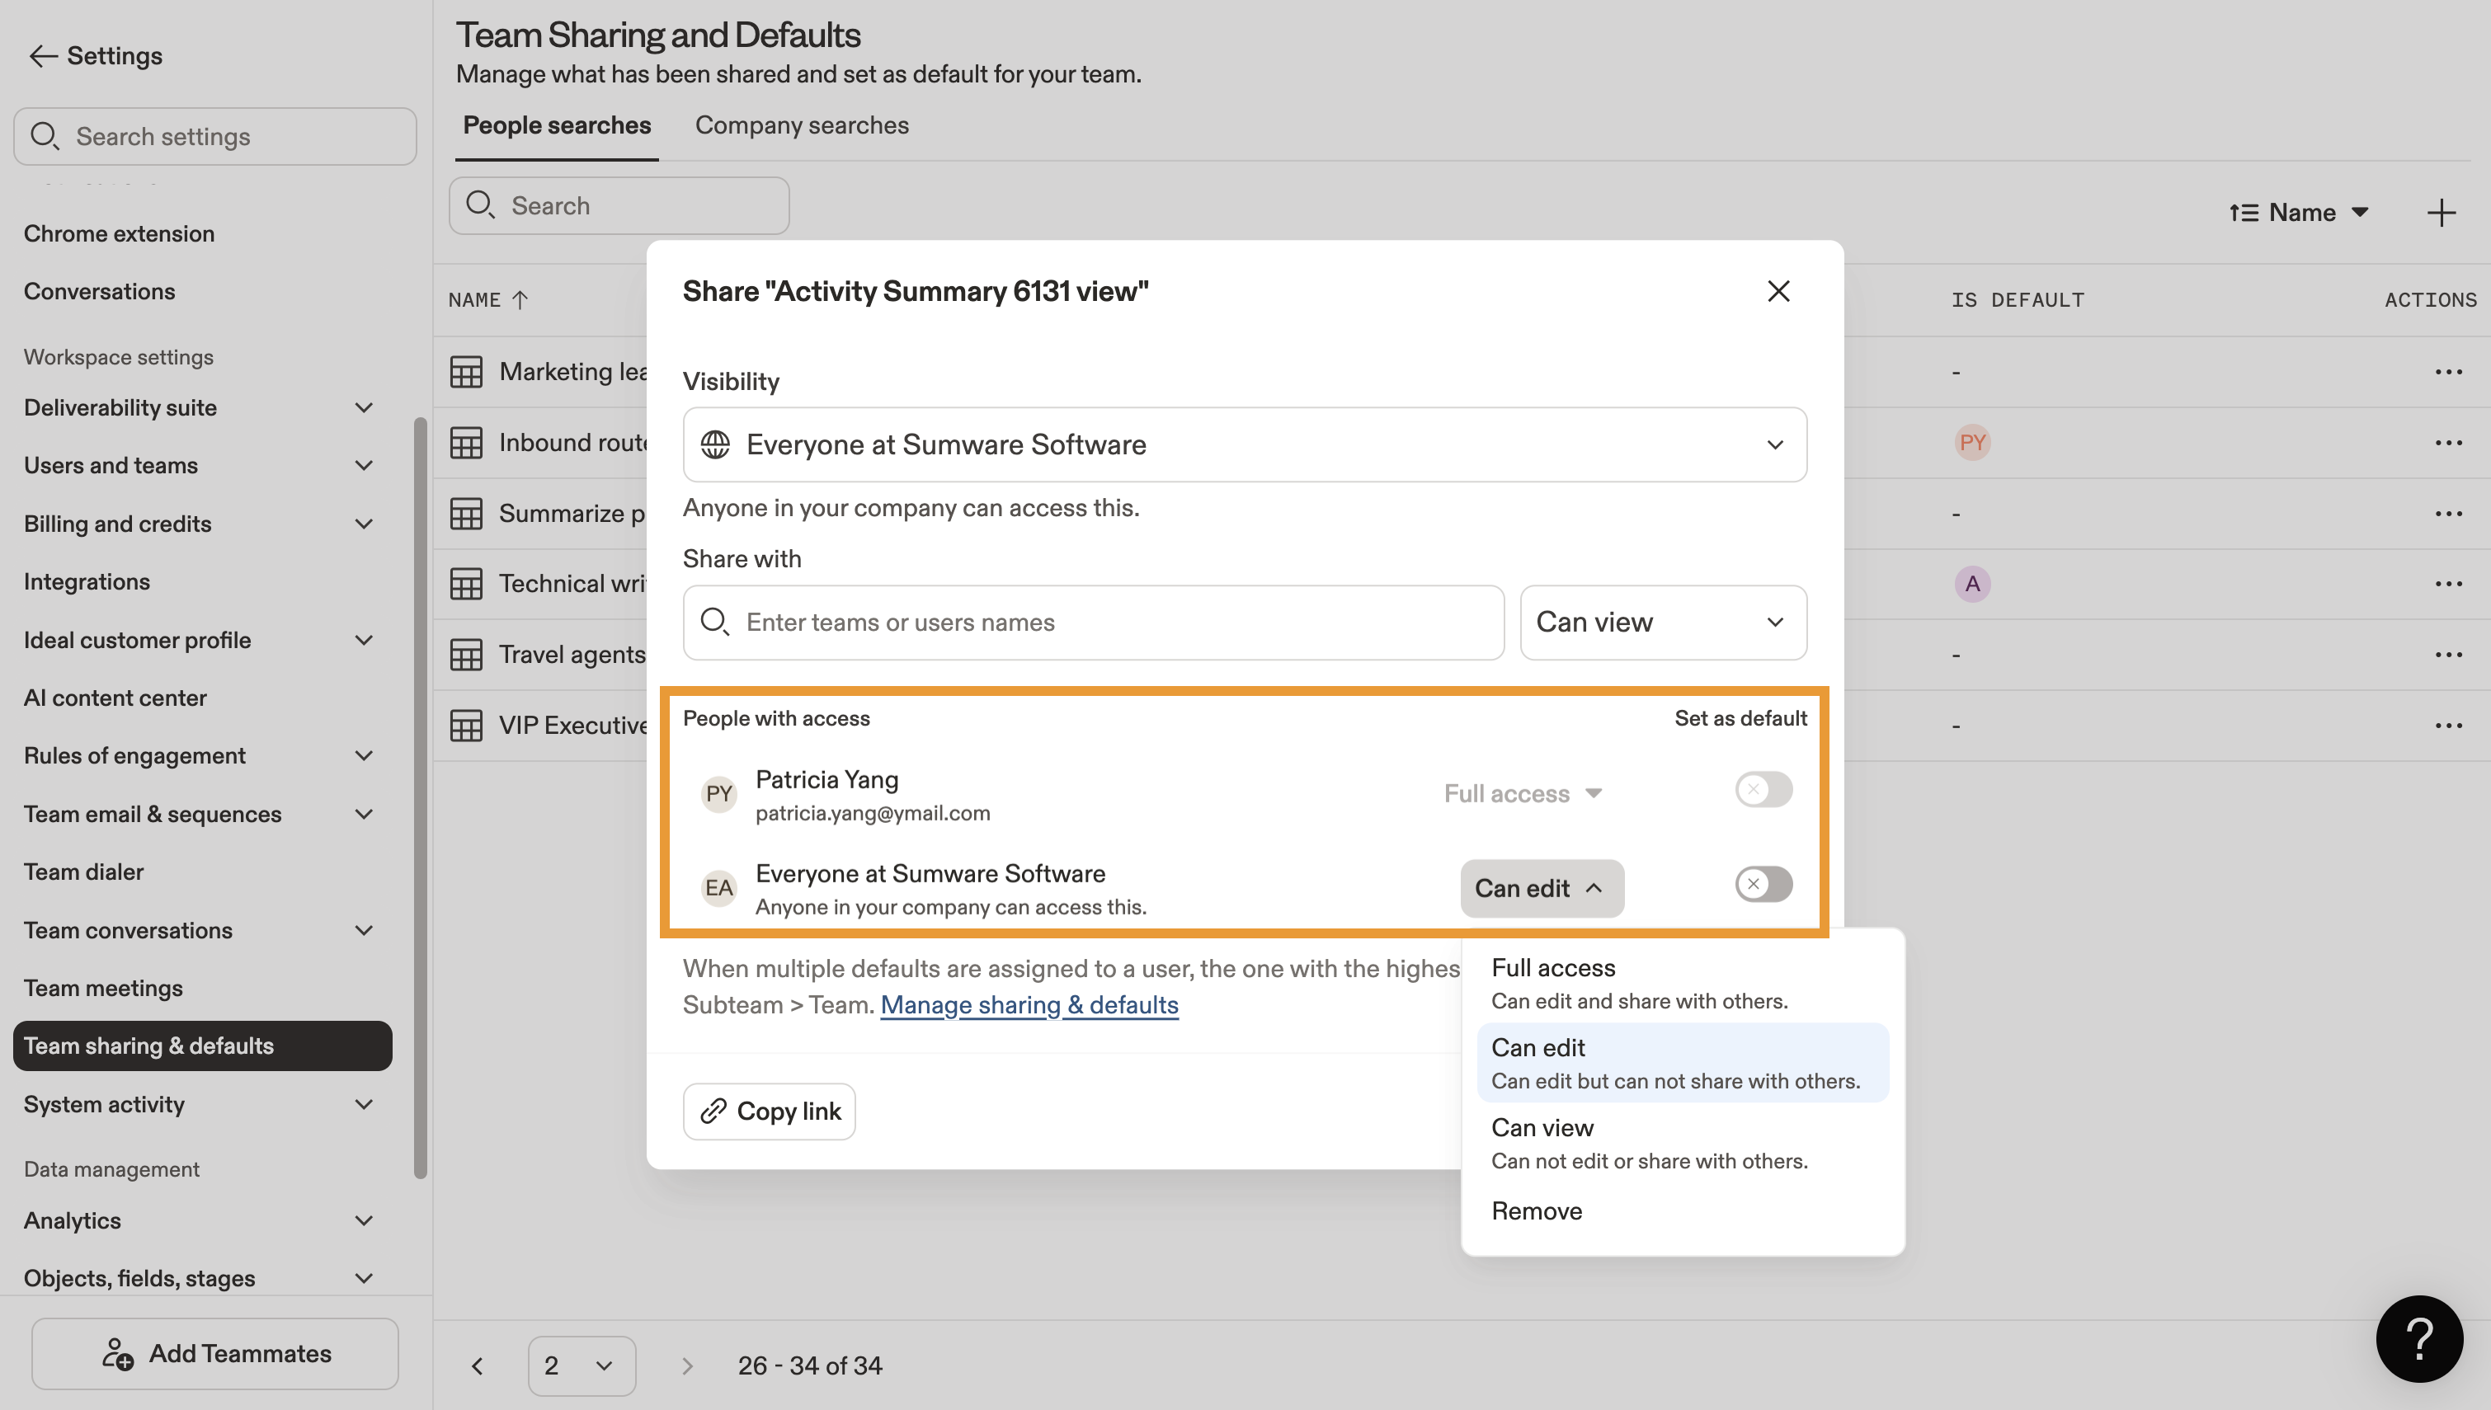This screenshot has width=2491, height=1410.
Task: Choose Remove from permission menu
Action: click(x=1537, y=1210)
